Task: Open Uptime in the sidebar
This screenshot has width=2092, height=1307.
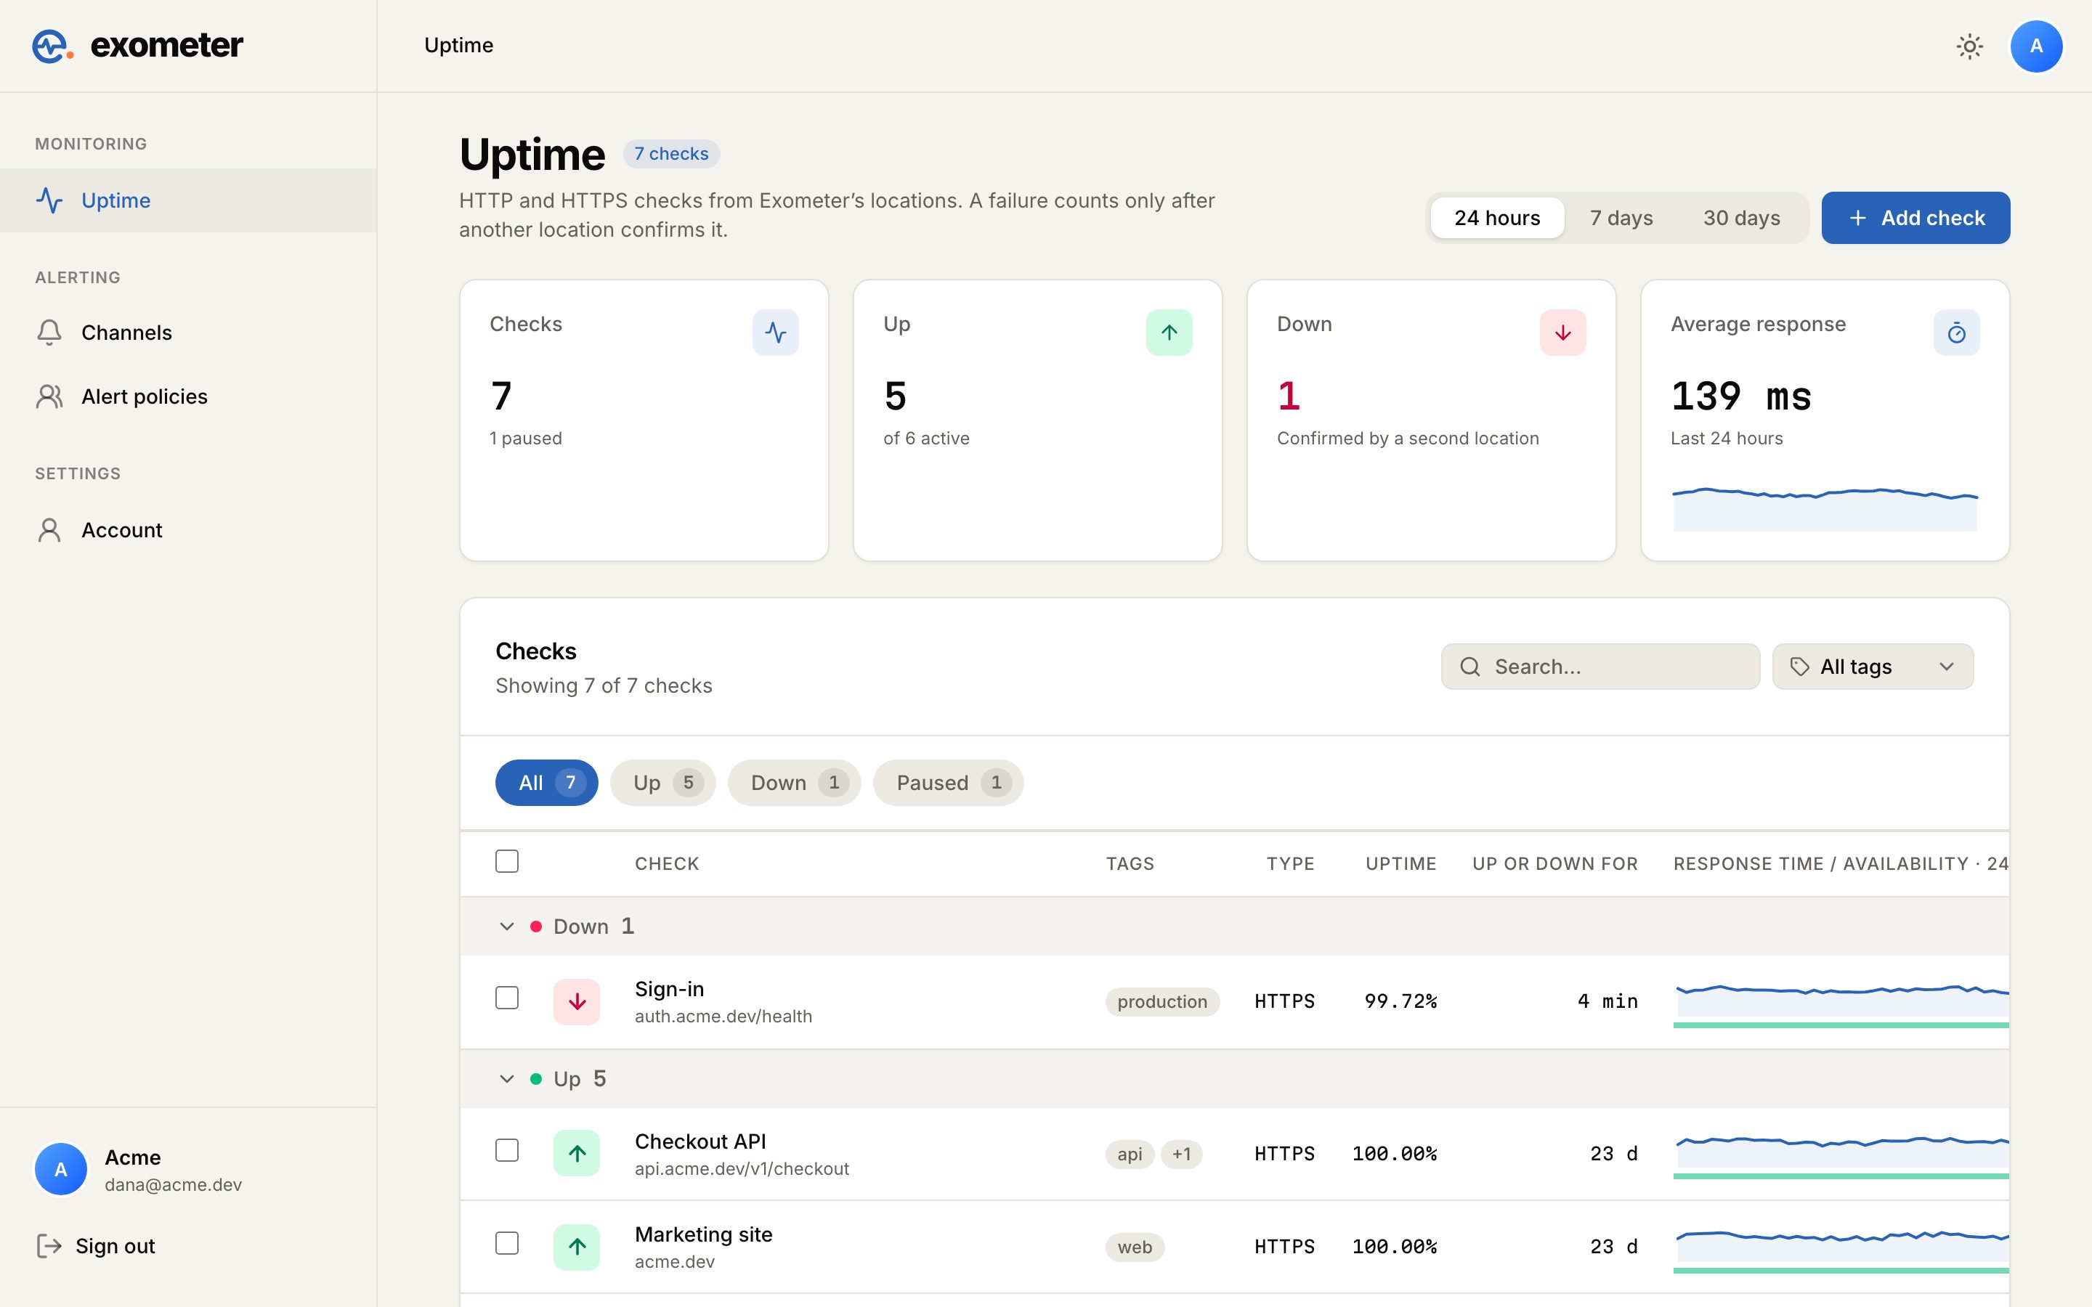Action: coord(187,200)
